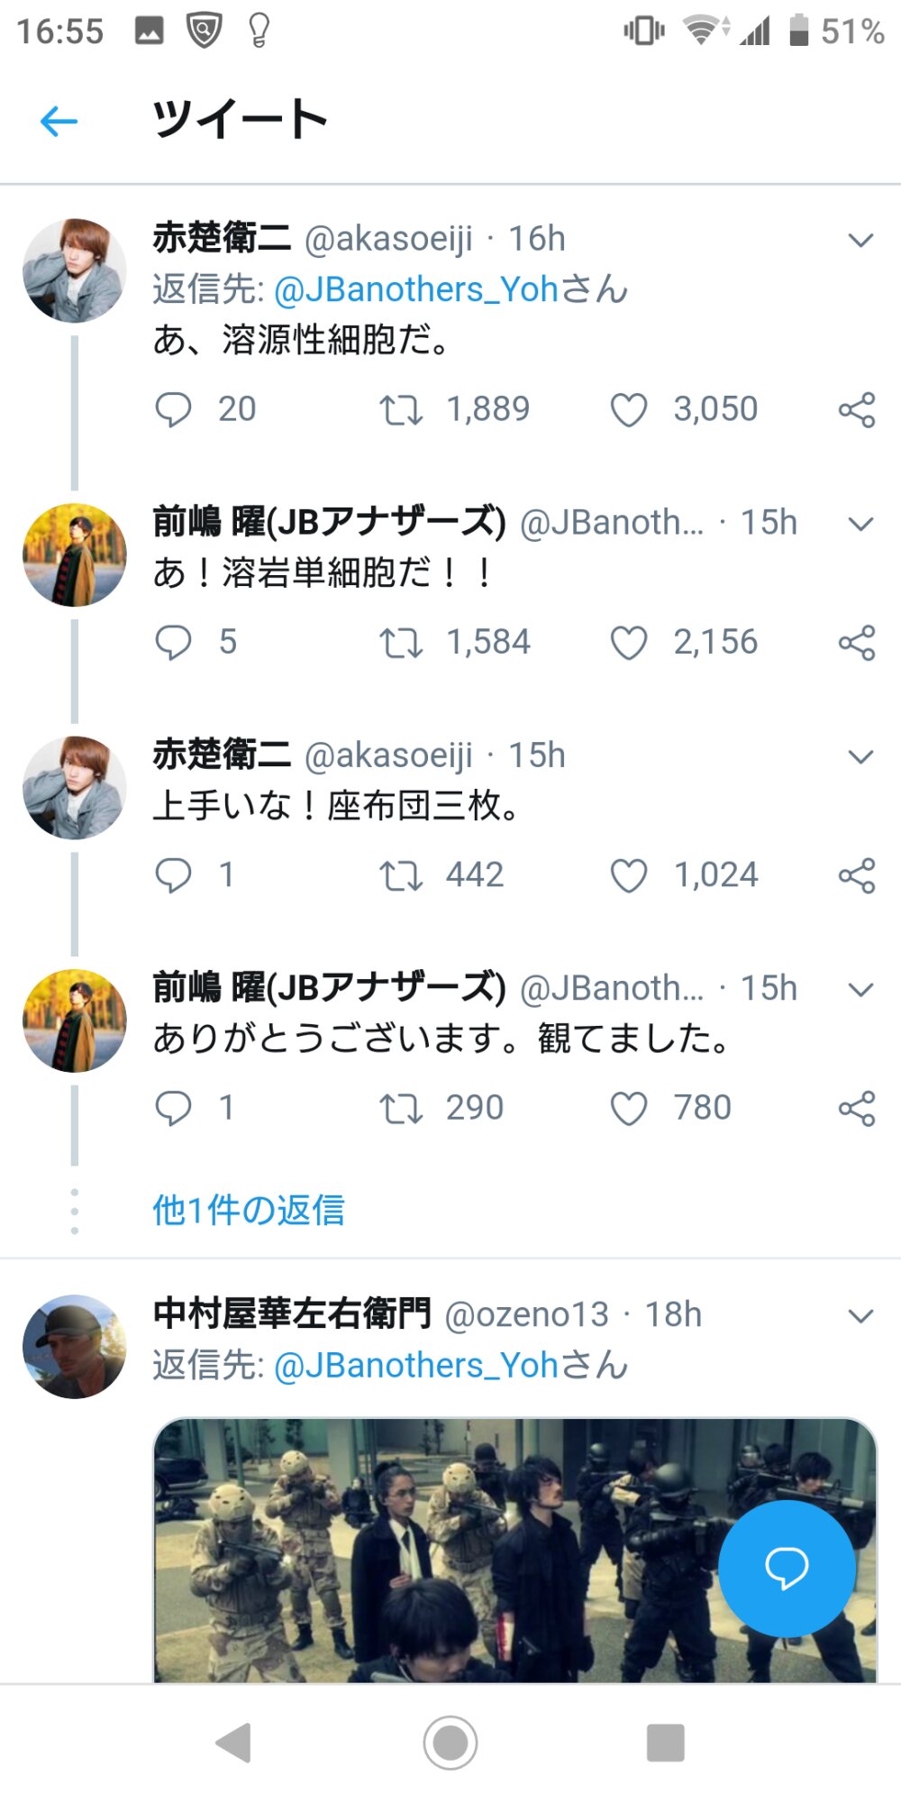Retweet the tweet with 1,889 retweets

coord(400,410)
